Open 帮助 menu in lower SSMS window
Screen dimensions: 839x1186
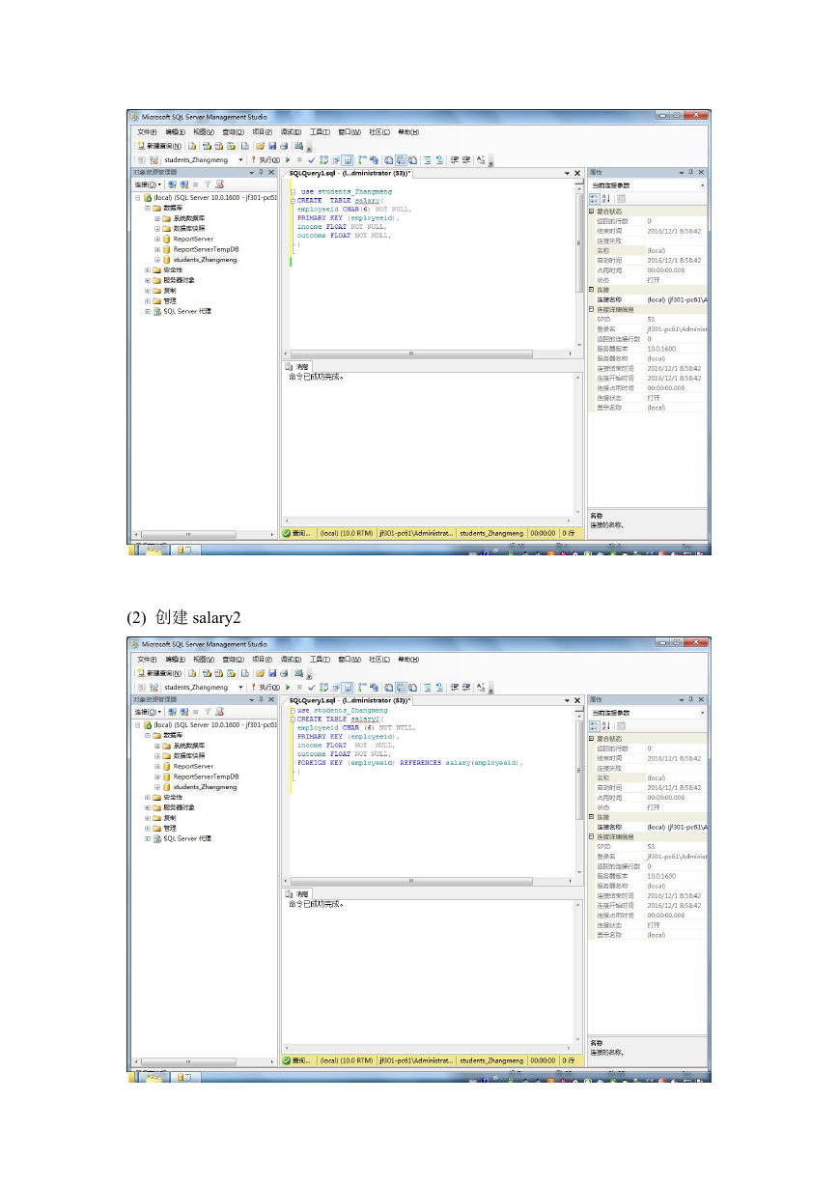click(x=408, y=660)
